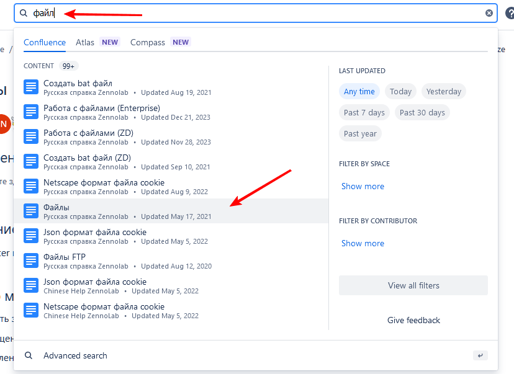Click page icon for 'Работа с файлами (Enterprise)'

coord(31,112)
